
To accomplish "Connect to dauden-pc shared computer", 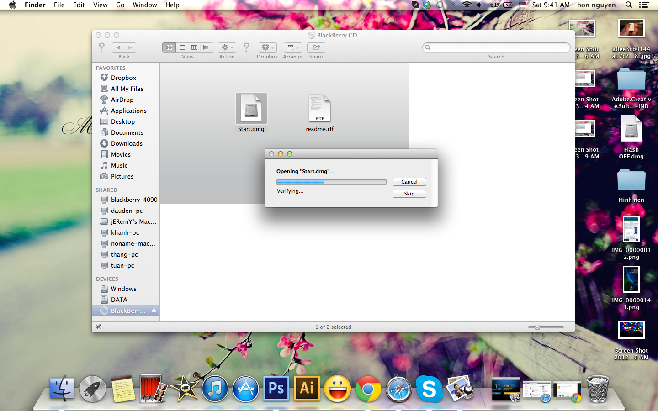I will tap(126, 211).
